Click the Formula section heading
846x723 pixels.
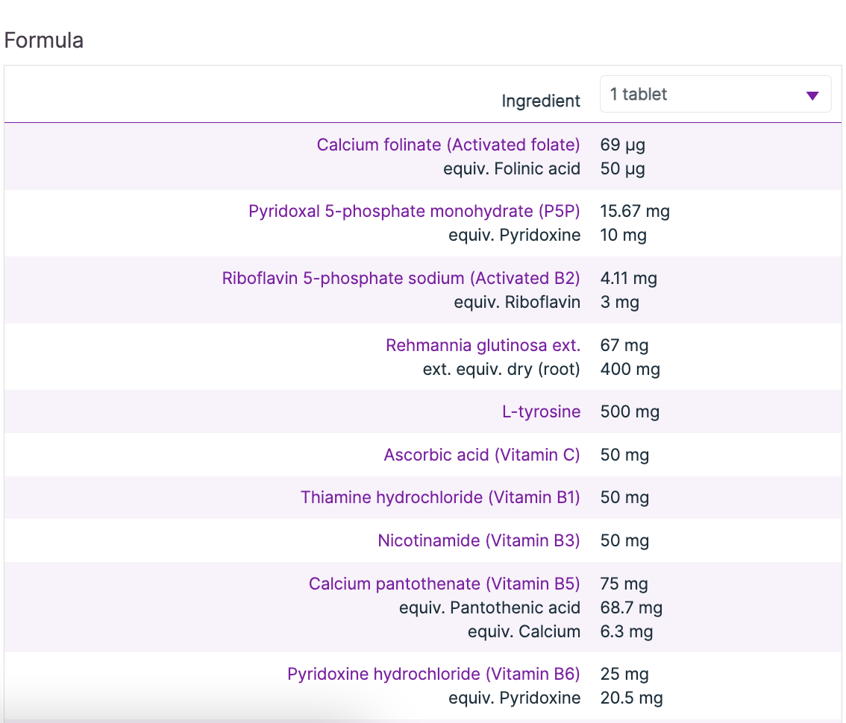coord(44,40)
